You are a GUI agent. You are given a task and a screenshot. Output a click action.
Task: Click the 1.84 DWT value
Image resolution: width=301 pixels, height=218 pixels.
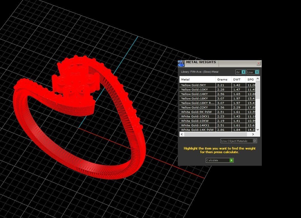point(237,130)
